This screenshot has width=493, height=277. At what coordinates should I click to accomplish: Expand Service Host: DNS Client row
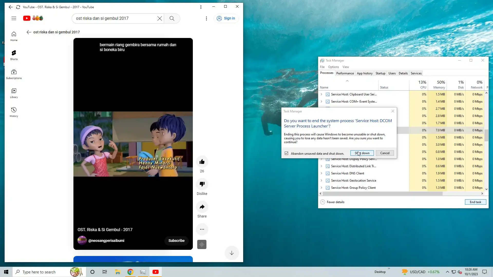click(321, 173)
